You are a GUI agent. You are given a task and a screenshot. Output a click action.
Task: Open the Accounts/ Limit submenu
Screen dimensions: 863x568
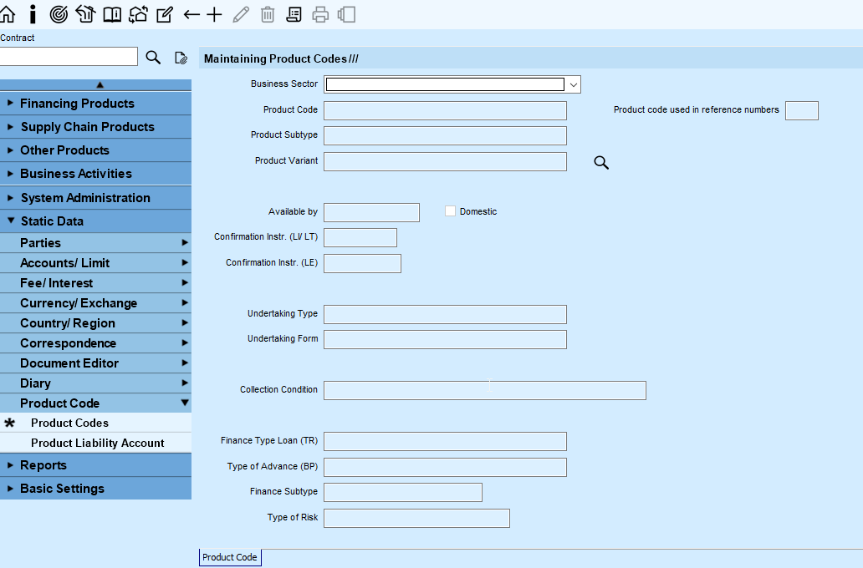tap(96, 263)
